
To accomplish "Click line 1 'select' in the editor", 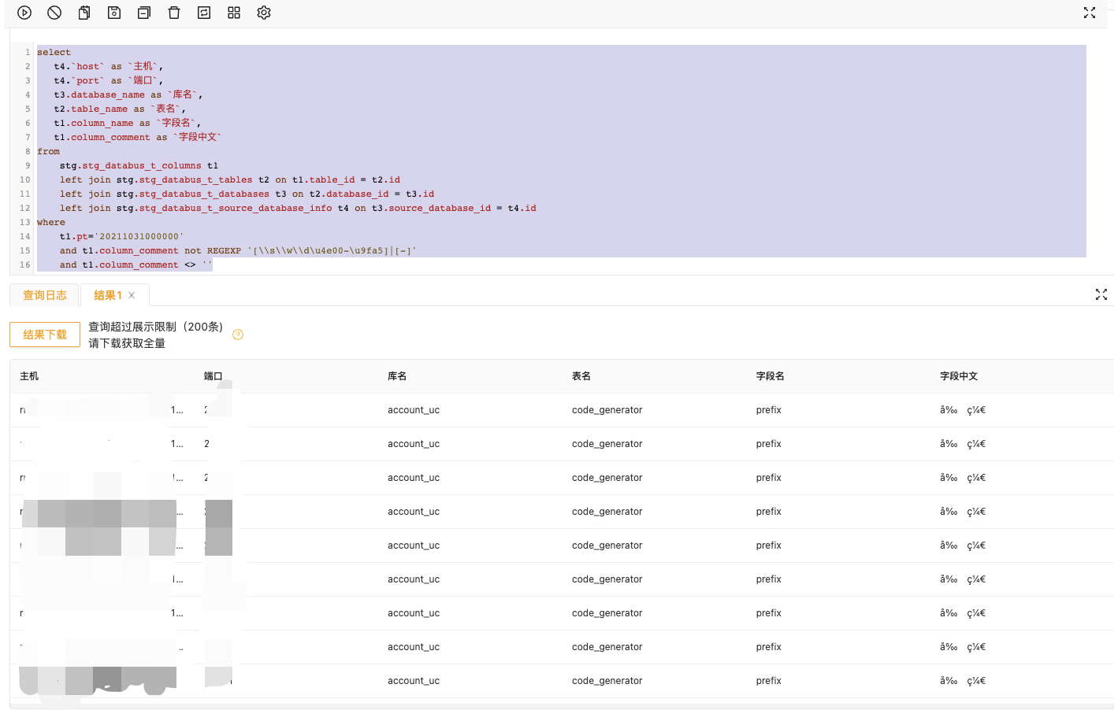I will (x=54, y=52).
